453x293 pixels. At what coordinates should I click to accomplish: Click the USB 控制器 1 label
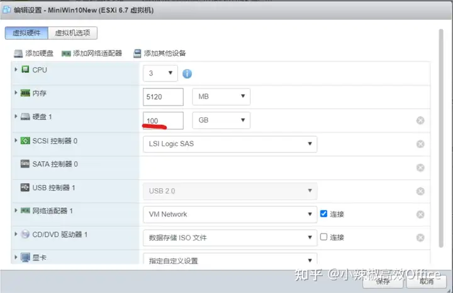pyautogui.click(x=53, y=188)
